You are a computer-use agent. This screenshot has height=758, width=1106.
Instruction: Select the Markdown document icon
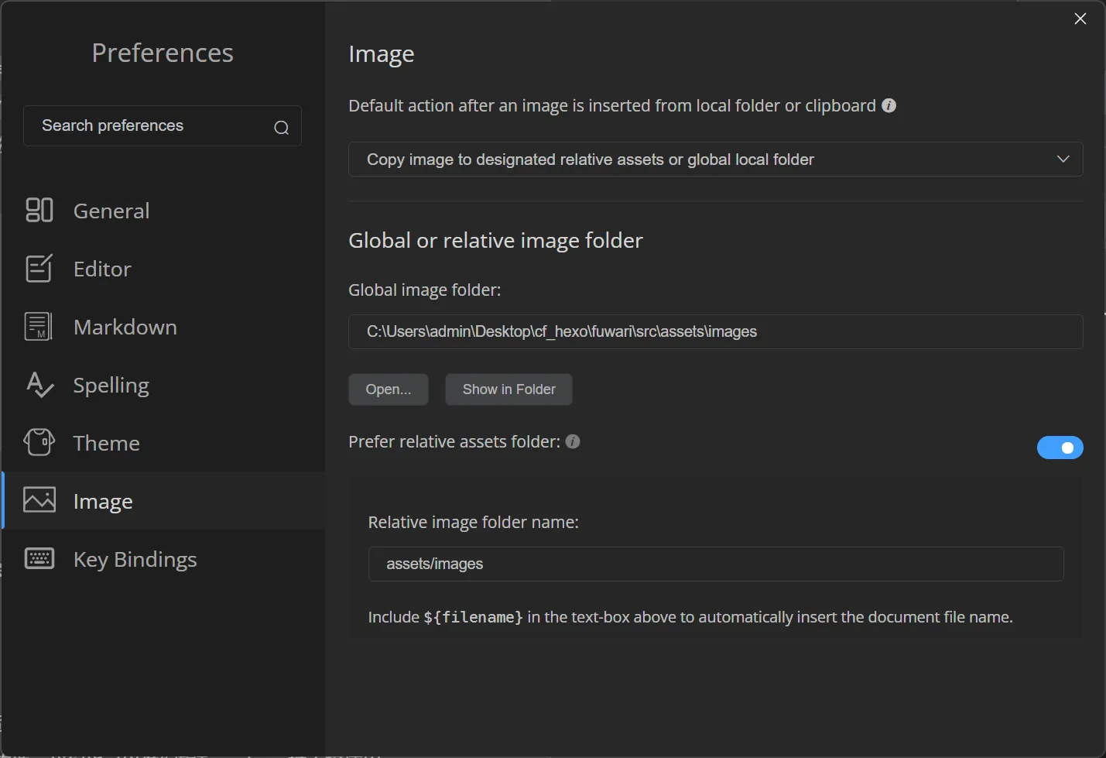39,327
